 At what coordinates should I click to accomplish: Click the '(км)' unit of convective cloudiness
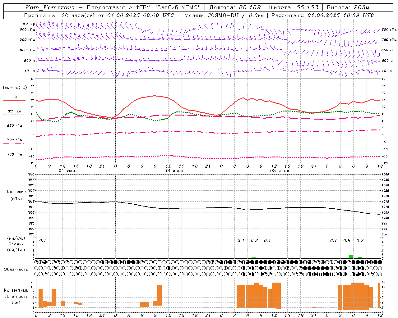(x=16, y=302)
